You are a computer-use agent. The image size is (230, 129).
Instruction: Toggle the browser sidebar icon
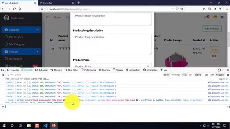click(x=210, y=9)
